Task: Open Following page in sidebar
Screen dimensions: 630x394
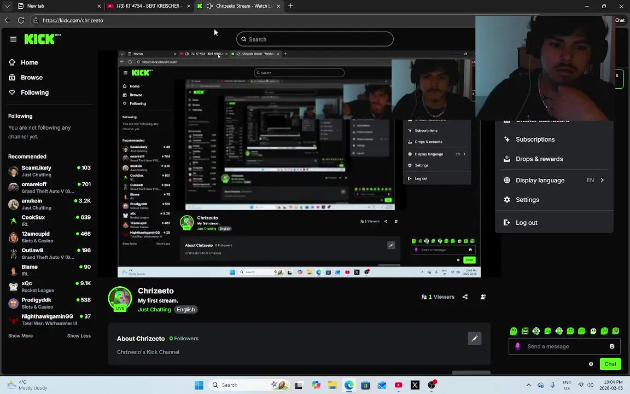Action: pyautogui.click(x=34, y=92)
